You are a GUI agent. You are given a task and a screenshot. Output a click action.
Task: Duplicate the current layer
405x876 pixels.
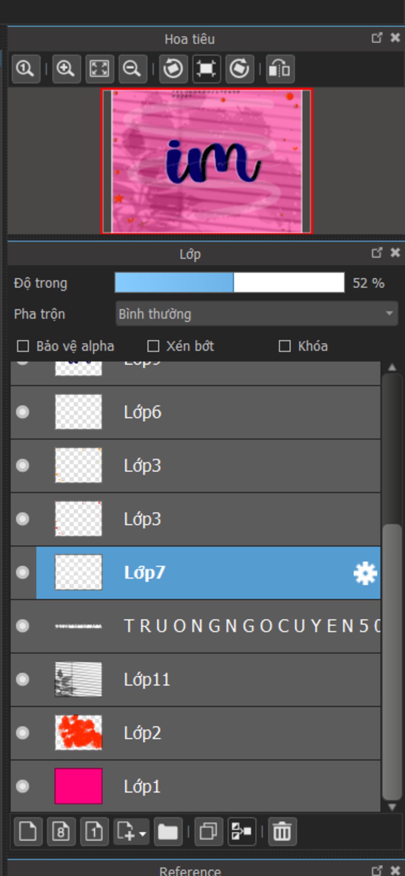click(x=208, y=831)
